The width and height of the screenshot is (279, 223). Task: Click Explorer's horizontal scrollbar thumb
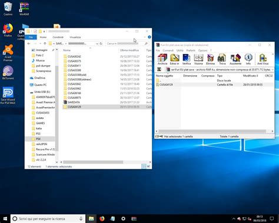[x=93, y=162]
